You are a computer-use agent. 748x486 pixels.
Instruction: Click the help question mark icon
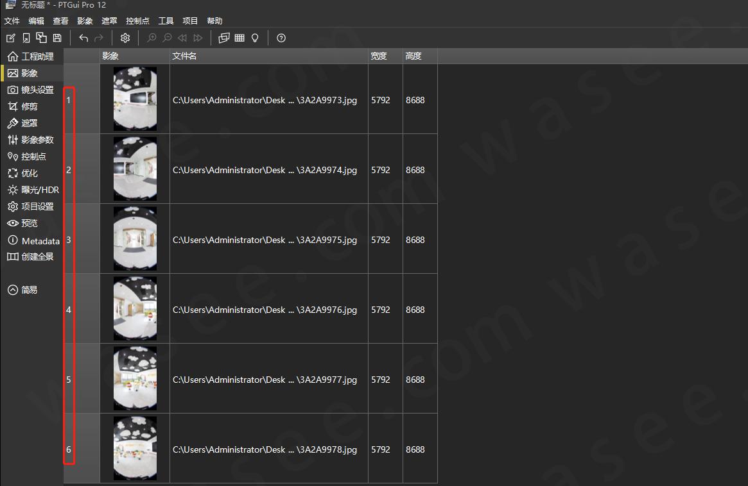(x=281, y=38)
